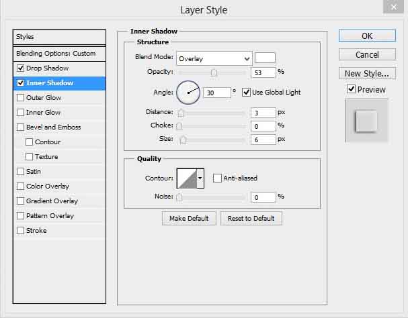
Task: Select the Bevel and Emboss style row
Action: tap(59, 127)
